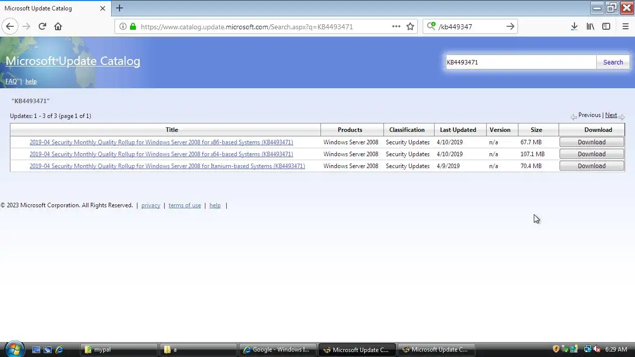Open the help link in header
This screenshot has height=357, width=635.
click(x=31, y=81)
